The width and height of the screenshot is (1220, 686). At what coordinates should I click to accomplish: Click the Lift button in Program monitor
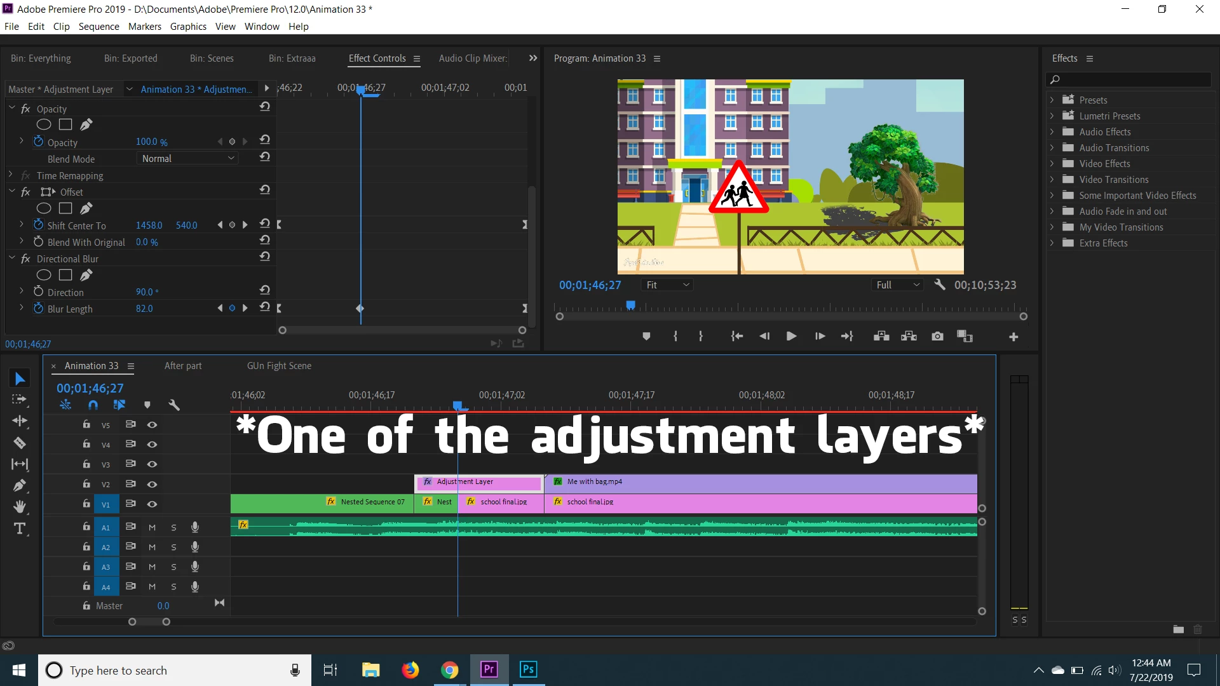(x=881, y=337)
